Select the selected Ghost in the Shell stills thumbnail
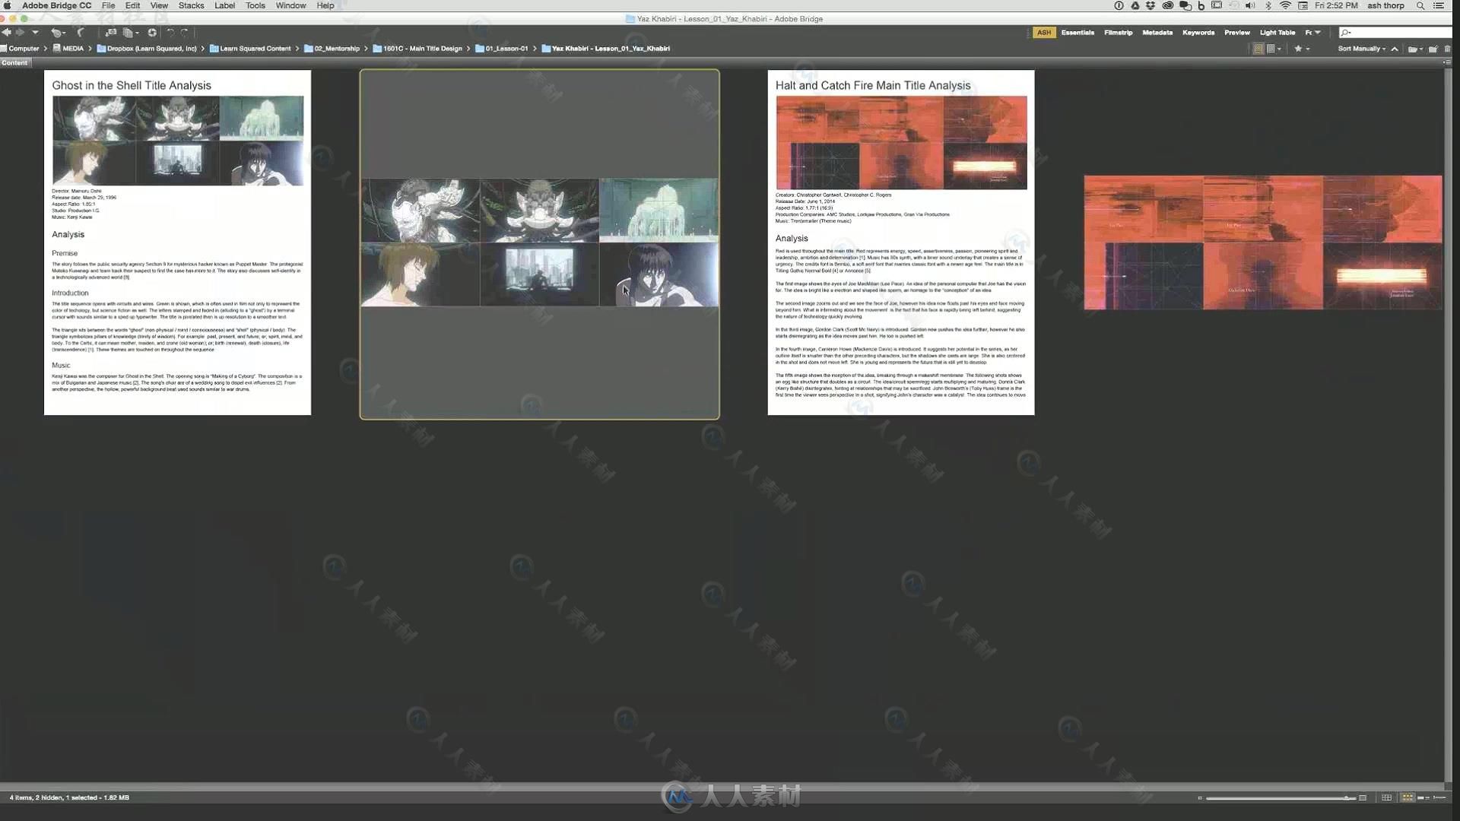The height and width of the screenshot is (821, 1460). (539, 244)
